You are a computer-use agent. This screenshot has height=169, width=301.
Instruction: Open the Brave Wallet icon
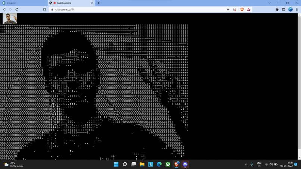tap(284, 9)
